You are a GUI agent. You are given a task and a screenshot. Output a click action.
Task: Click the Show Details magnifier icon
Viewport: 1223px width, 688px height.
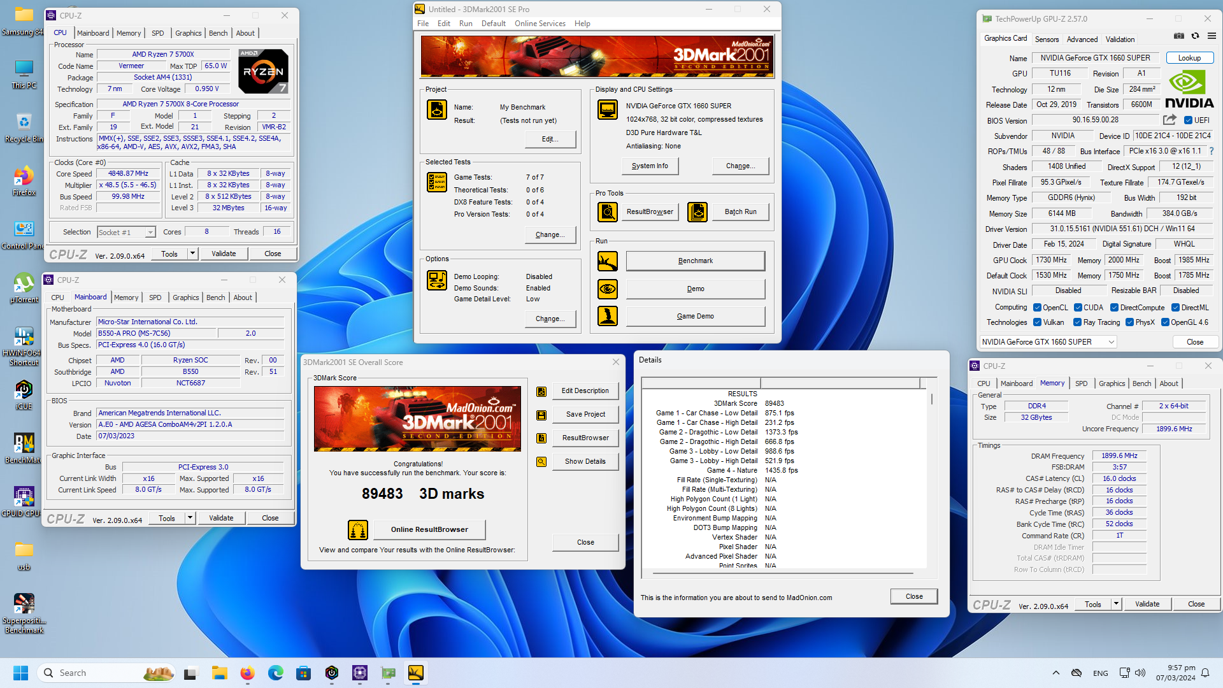[x=541, y=462]
